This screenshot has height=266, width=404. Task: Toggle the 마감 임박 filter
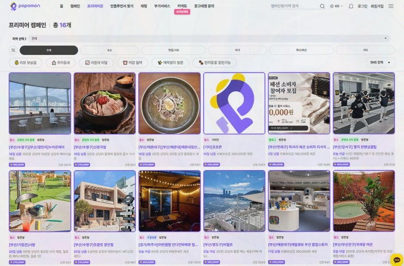pyautogui.click(x=133, y=63)
